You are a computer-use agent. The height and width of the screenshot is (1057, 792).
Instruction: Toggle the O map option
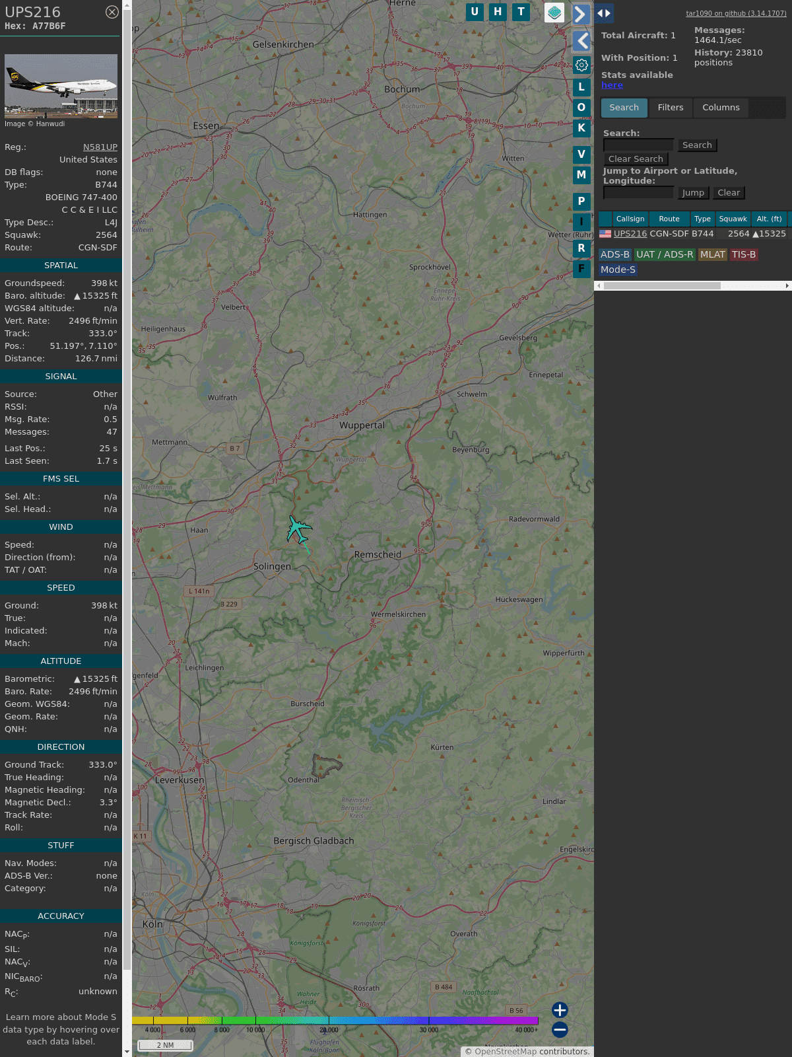(x=581, y=108)
